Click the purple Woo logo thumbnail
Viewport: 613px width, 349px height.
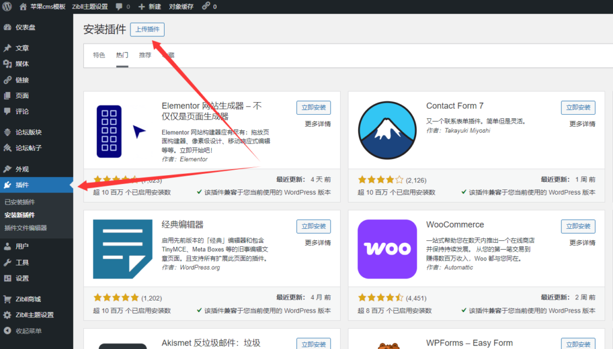387,249
